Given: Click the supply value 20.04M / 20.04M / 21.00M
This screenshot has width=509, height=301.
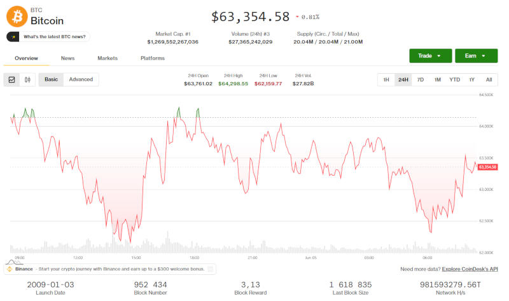Looking at the screenshot, I should pyautogui.click(x=328, y=42).
